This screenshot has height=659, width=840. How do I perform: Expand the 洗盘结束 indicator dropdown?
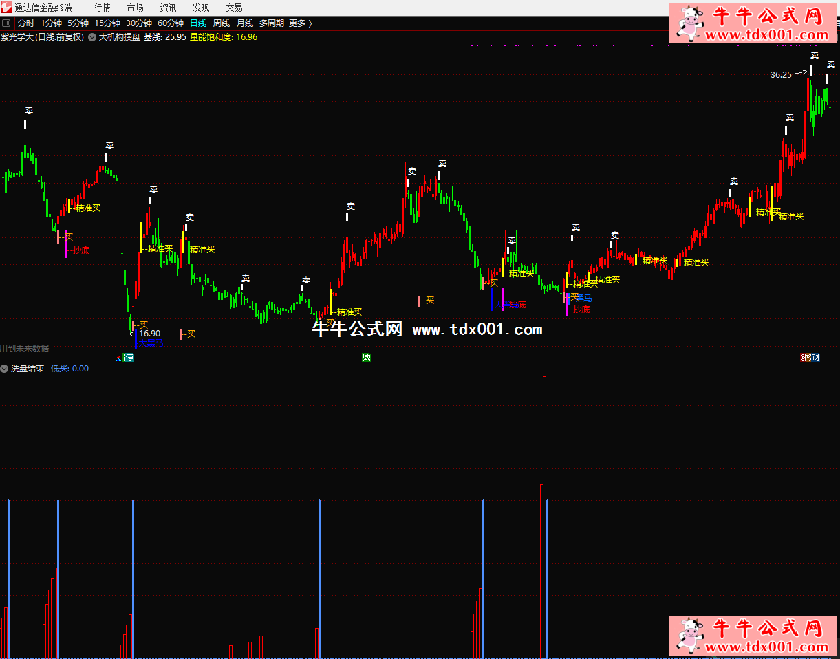pyautogui.click(x=4, y=369)
